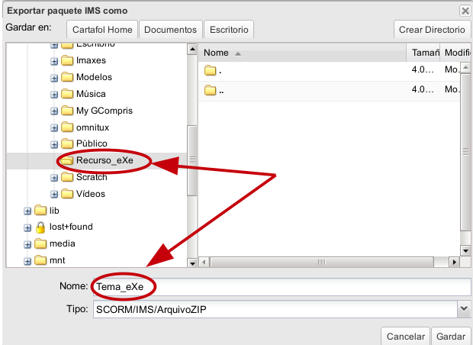Image resolution: width=473 pixels, height=345 pixels.
Task: Expand the Modelos folder node
Action: 54,78
